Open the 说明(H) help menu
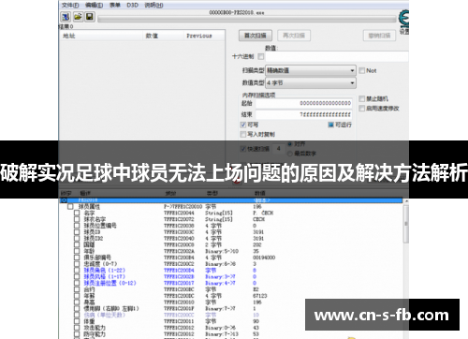This screenshot has height=339, width=468. (x=154, y=5)
